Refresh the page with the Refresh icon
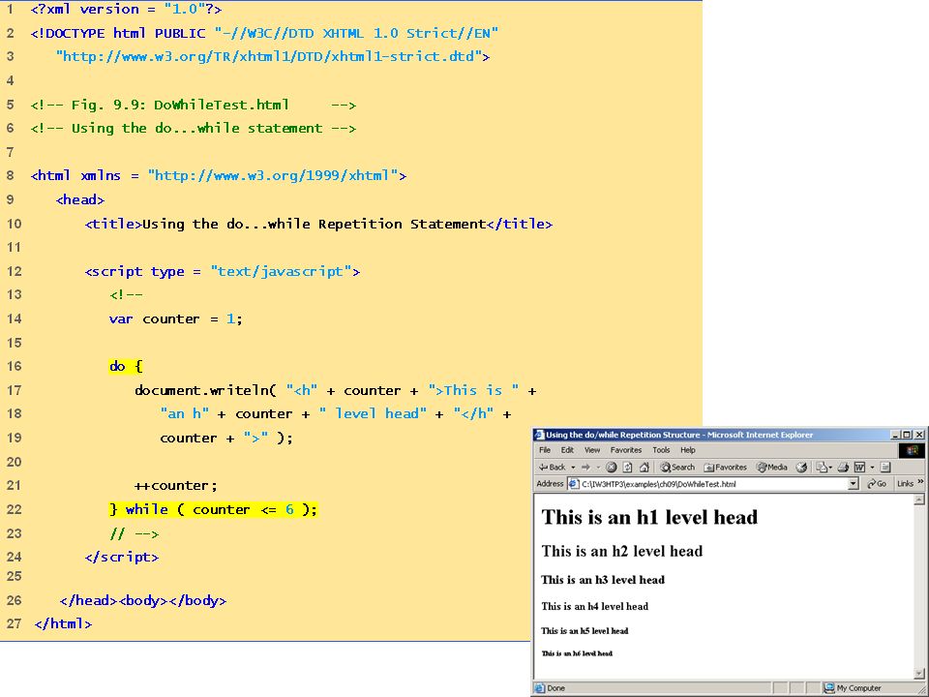The height and width of the screenshot is (697, 929). click(627, 467)
